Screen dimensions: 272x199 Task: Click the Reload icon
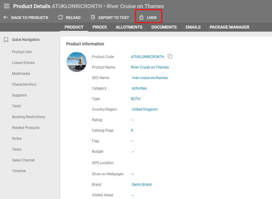click(x=61, y=17)
